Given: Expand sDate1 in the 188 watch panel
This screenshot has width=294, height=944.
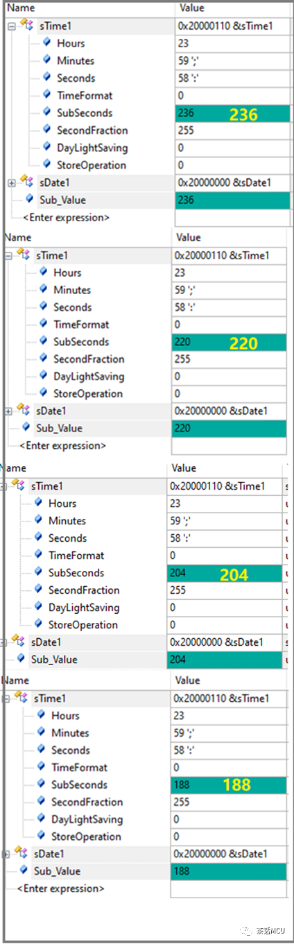Looking at the screenshot, I should (7, 854).
